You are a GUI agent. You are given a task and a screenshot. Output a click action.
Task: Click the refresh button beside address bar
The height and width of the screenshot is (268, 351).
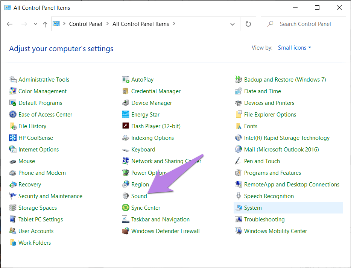pos(248,24)
